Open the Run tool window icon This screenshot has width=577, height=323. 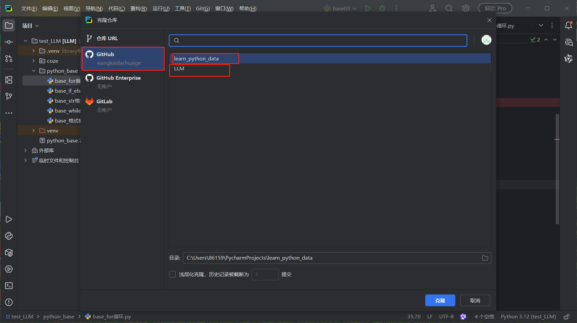[9, 219]
